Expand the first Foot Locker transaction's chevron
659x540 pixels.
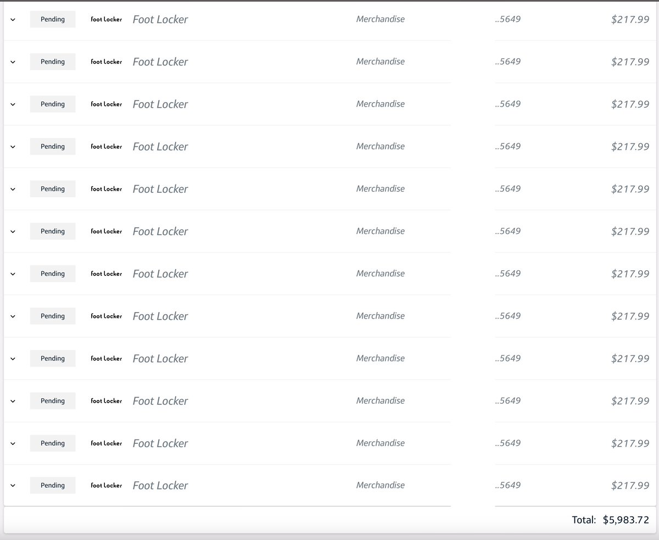(13, 19)
